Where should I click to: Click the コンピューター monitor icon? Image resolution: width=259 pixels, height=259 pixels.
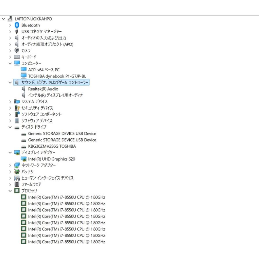(x=17, y=63)
